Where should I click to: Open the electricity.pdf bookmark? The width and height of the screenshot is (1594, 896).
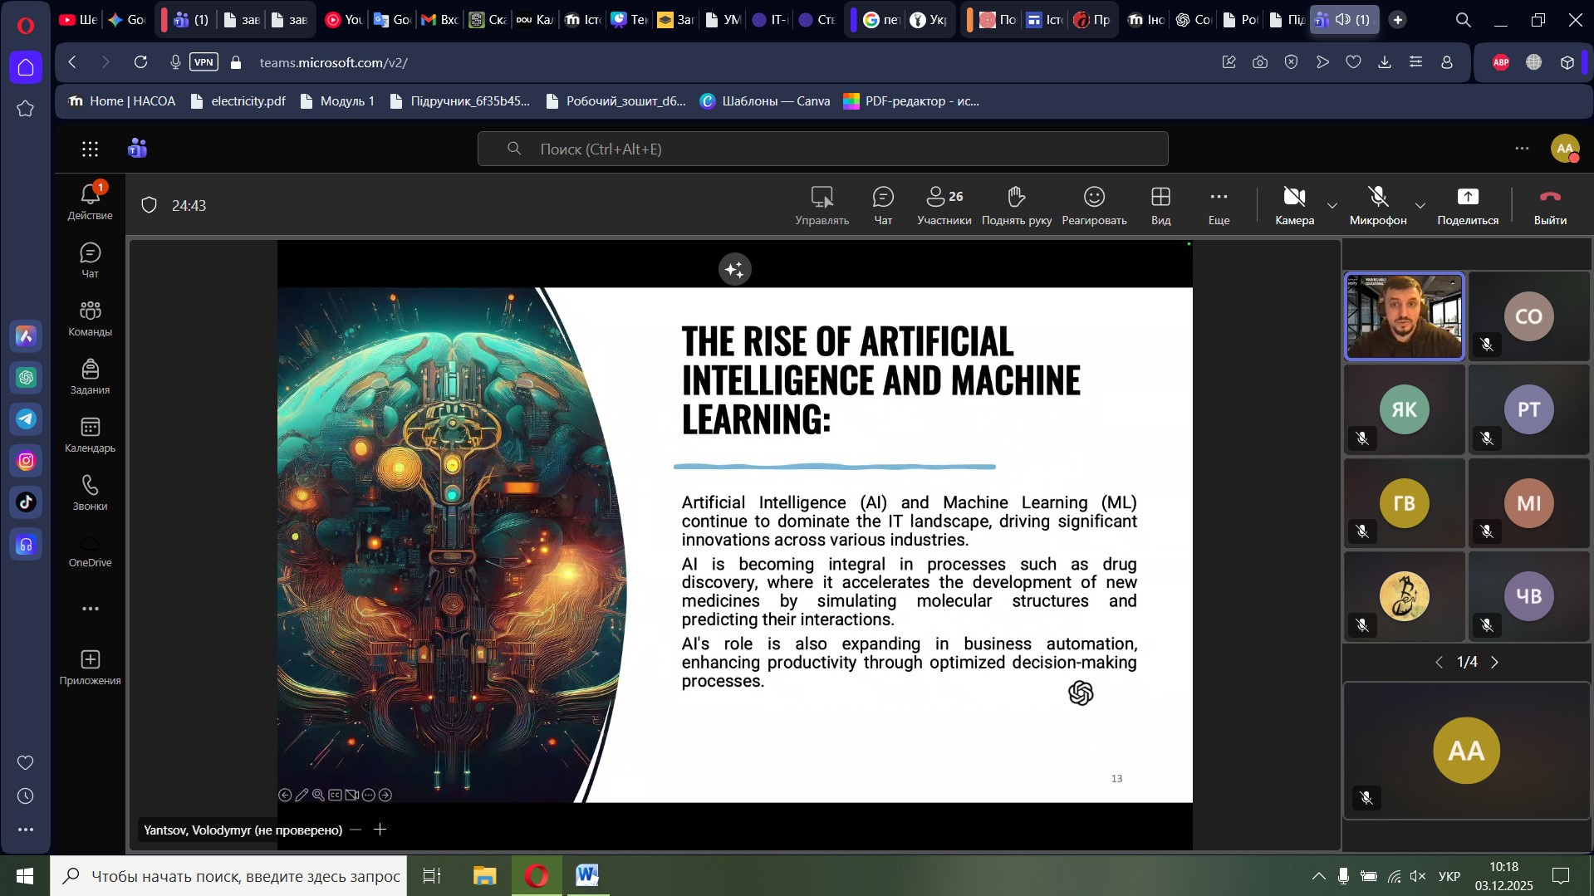point(238,101)
